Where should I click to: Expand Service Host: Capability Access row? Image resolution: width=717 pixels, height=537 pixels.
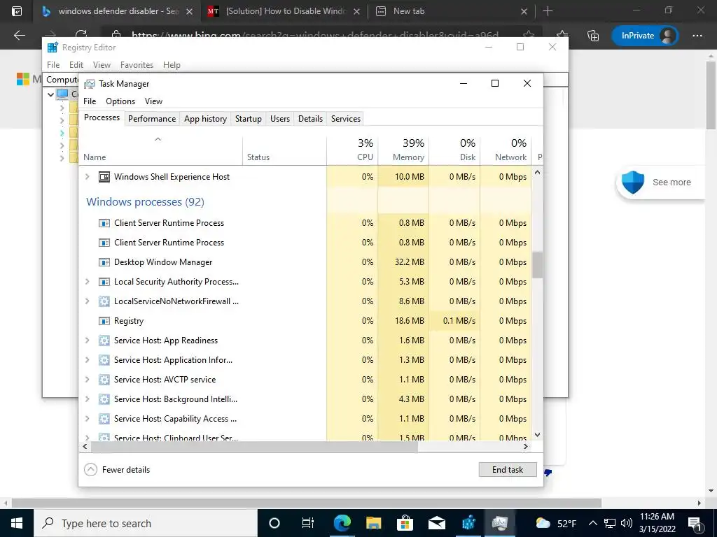pyautogui.click(x=88, y=419)
